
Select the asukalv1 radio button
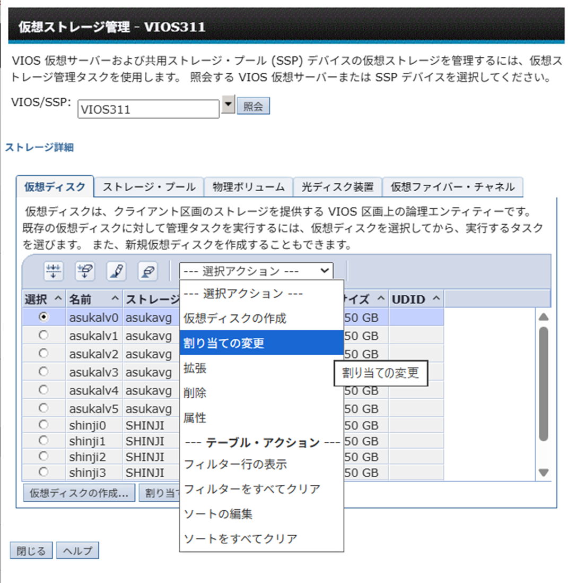(43, 335)
